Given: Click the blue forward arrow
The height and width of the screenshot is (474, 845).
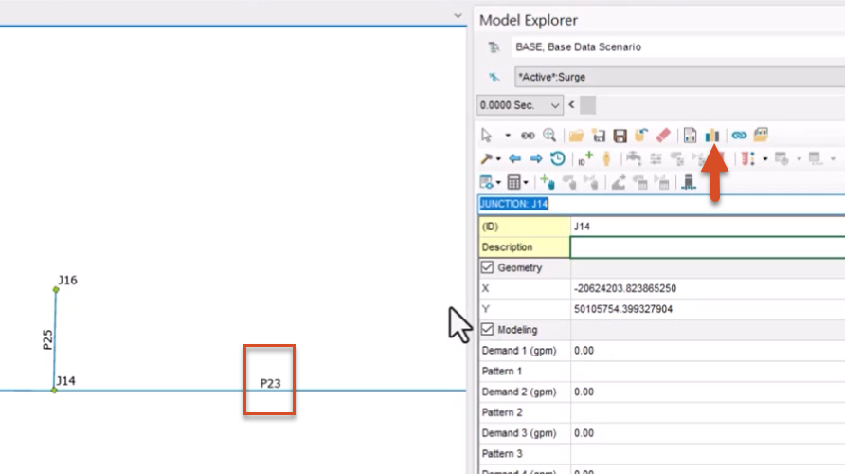Looking at the screenshot, I should pos(535,158).
